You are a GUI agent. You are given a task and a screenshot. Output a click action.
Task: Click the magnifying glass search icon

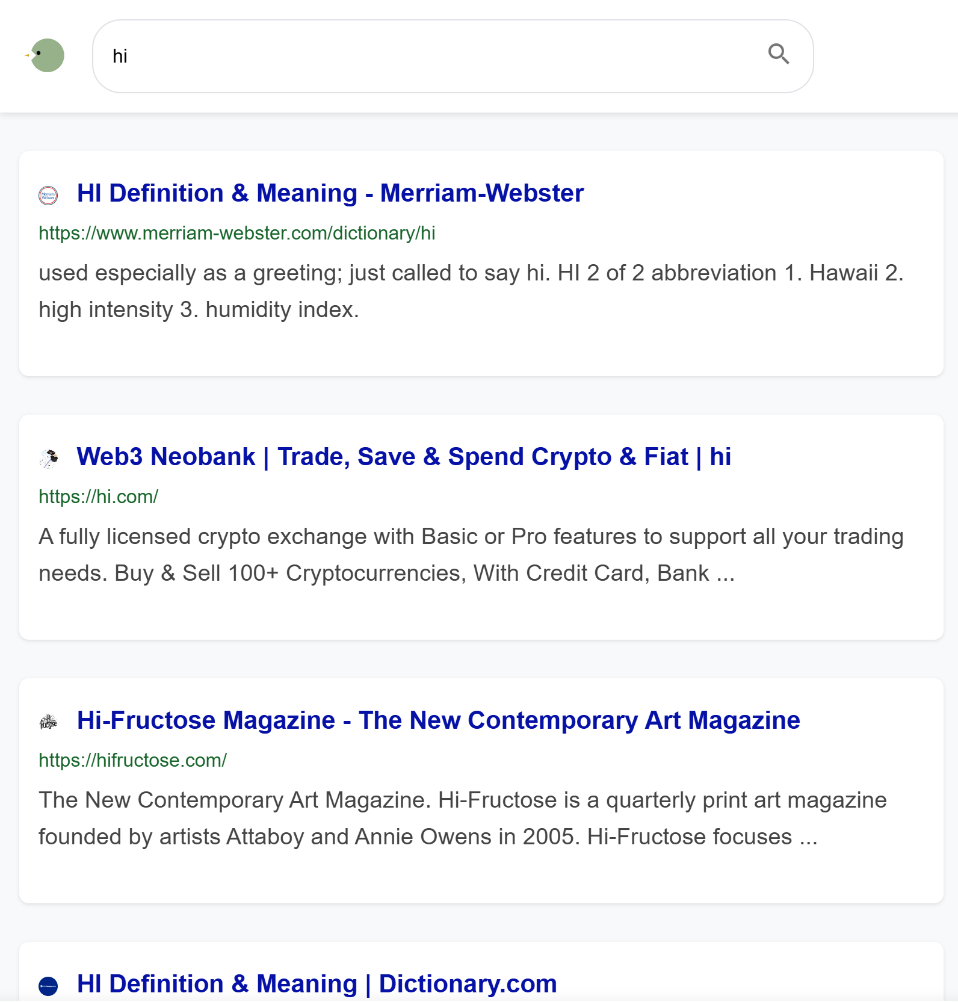(779, 54)
